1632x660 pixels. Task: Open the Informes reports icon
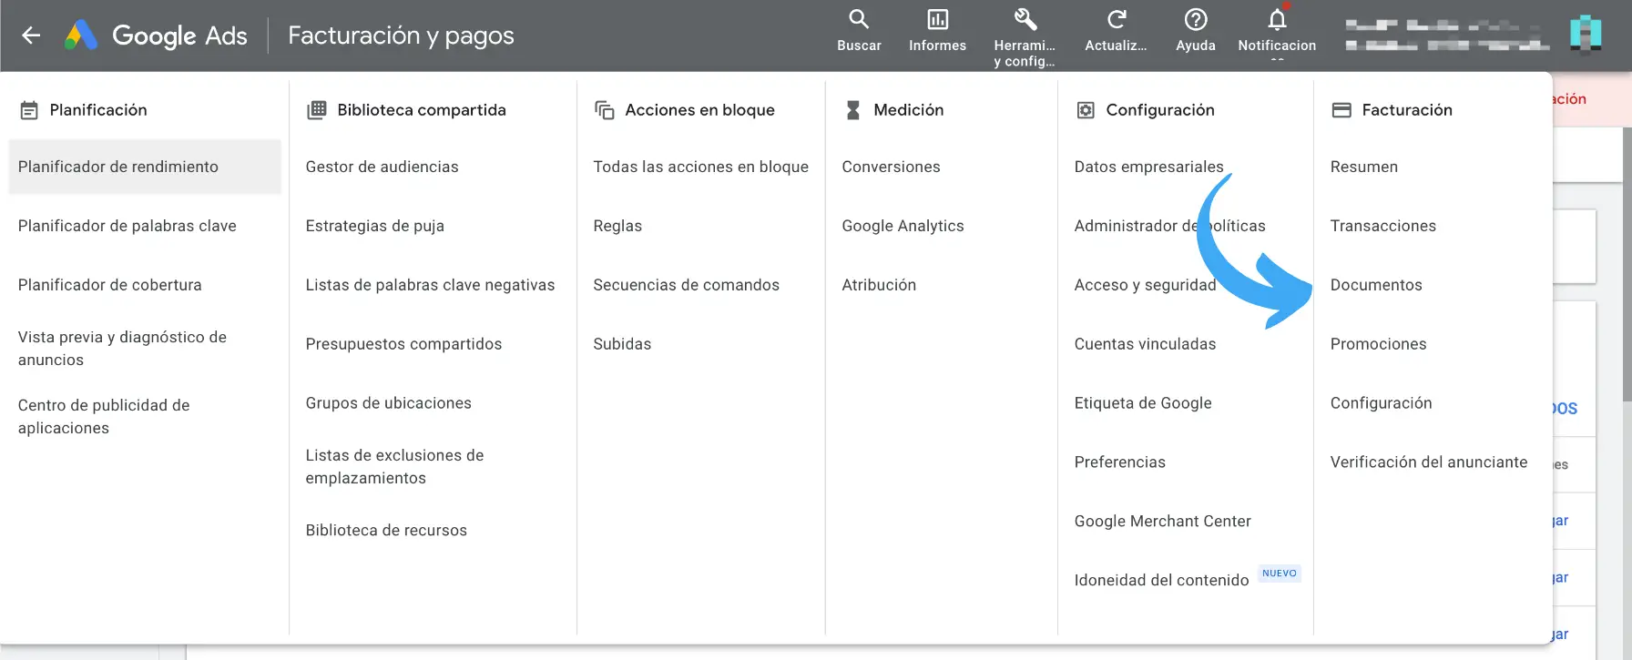[937, 19]
